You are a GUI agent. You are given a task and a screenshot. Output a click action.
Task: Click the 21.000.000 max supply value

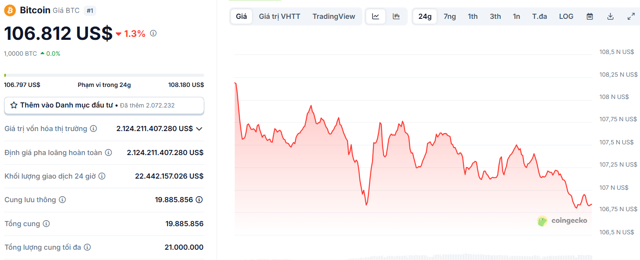(184, 247)
